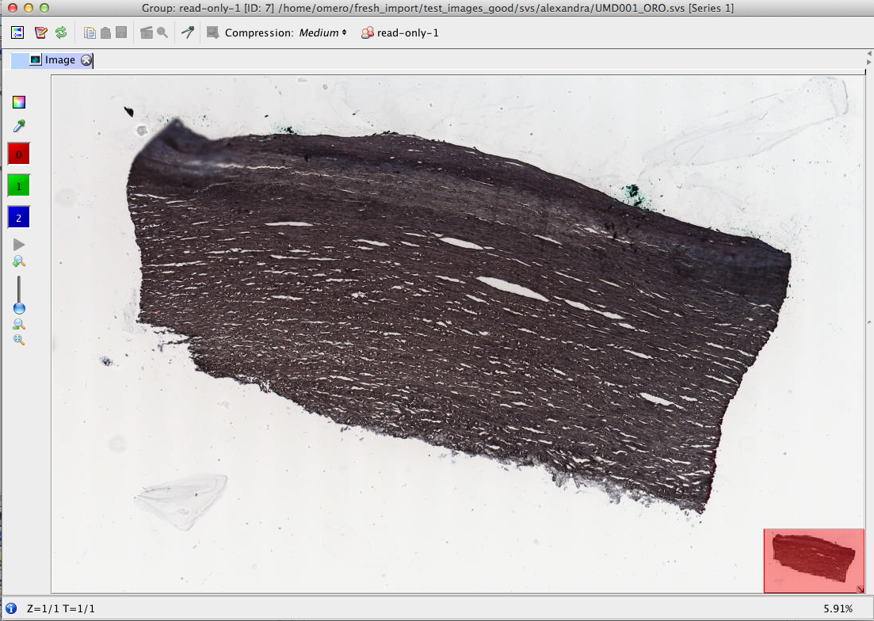Toggle red channel 0 button
The image size is (874, 621).
19,154
